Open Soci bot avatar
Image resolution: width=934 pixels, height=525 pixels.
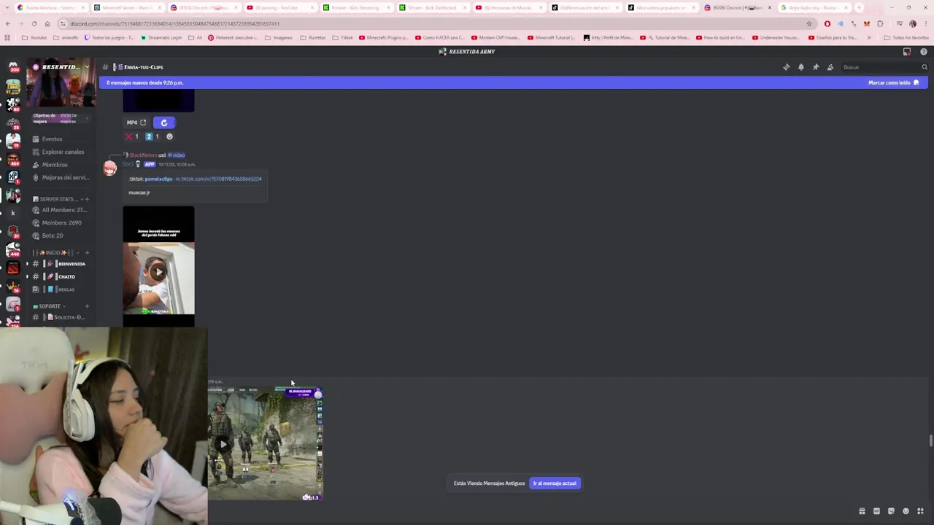(109, 168)
